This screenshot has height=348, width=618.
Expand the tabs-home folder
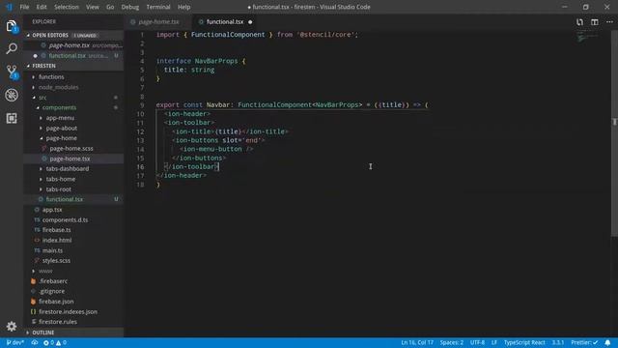pos(60,179)
